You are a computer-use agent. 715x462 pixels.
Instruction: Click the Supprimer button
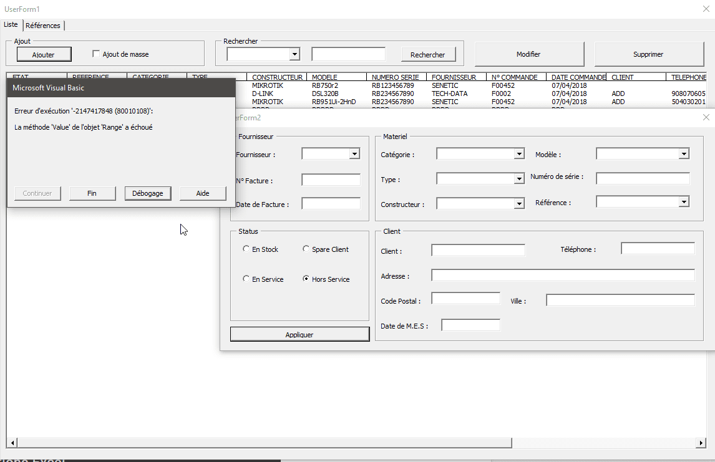[x=648, y=54]
